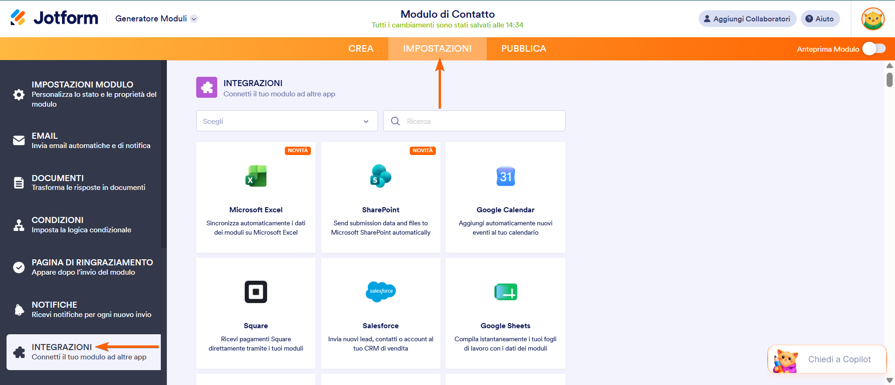Screen dimensions: 895x385
Task: Click the Square logo icon
Action: pyautogui.click(x=256, y=292)
